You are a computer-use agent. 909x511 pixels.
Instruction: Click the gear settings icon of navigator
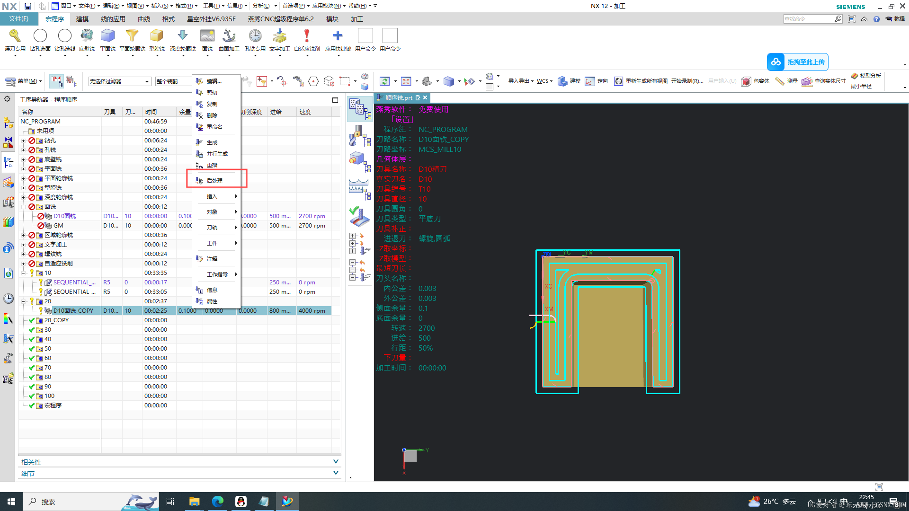point(7,99)
